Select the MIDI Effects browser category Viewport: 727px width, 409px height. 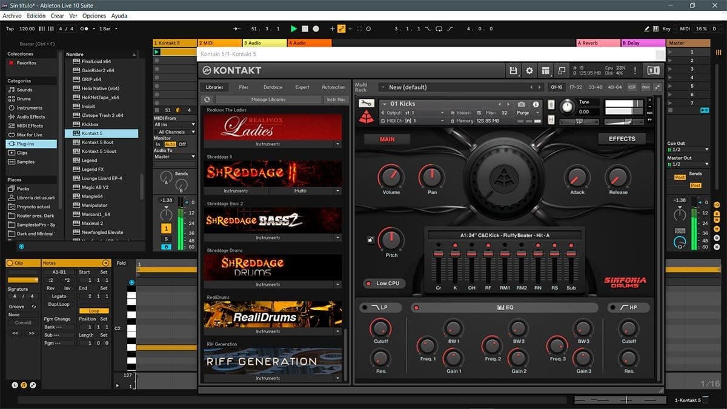(30, 126)
